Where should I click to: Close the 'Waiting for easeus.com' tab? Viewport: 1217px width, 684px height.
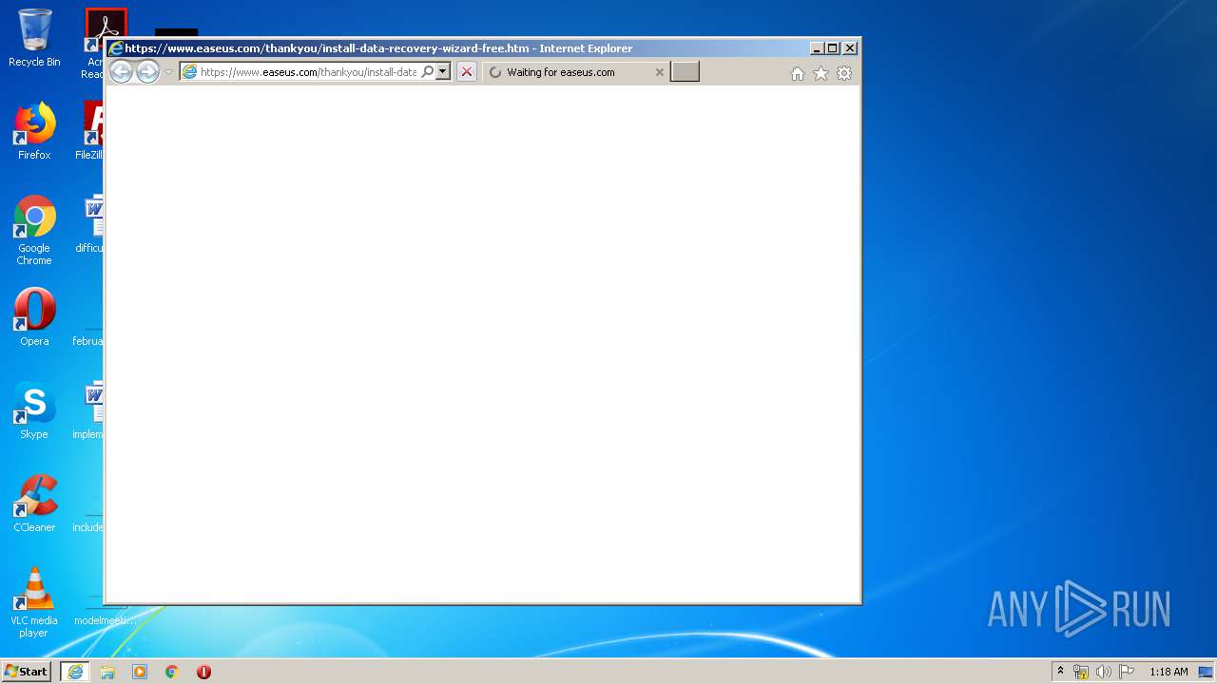tap(660, 72)
